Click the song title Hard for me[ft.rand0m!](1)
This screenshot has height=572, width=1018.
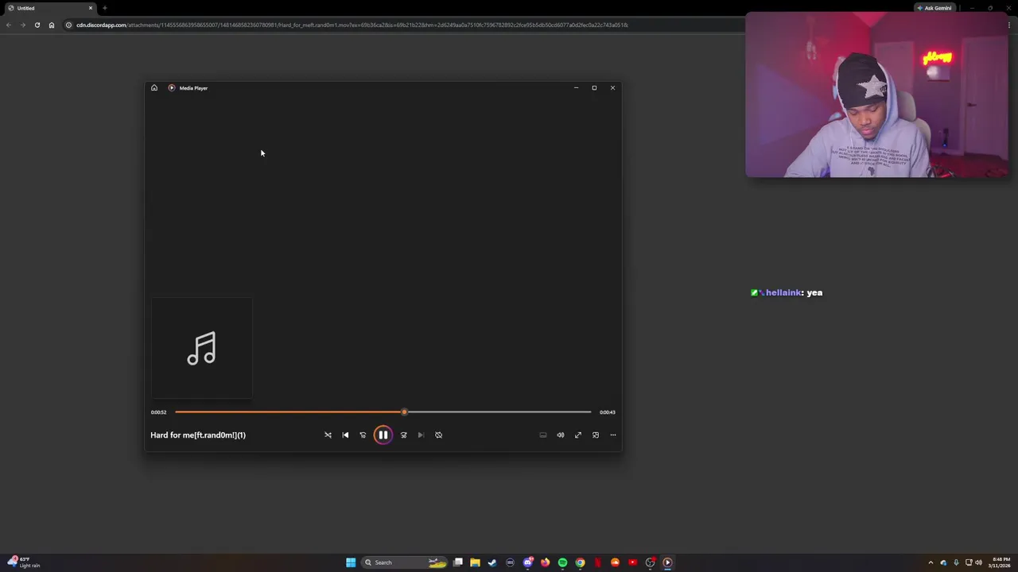tap(198, 435)
